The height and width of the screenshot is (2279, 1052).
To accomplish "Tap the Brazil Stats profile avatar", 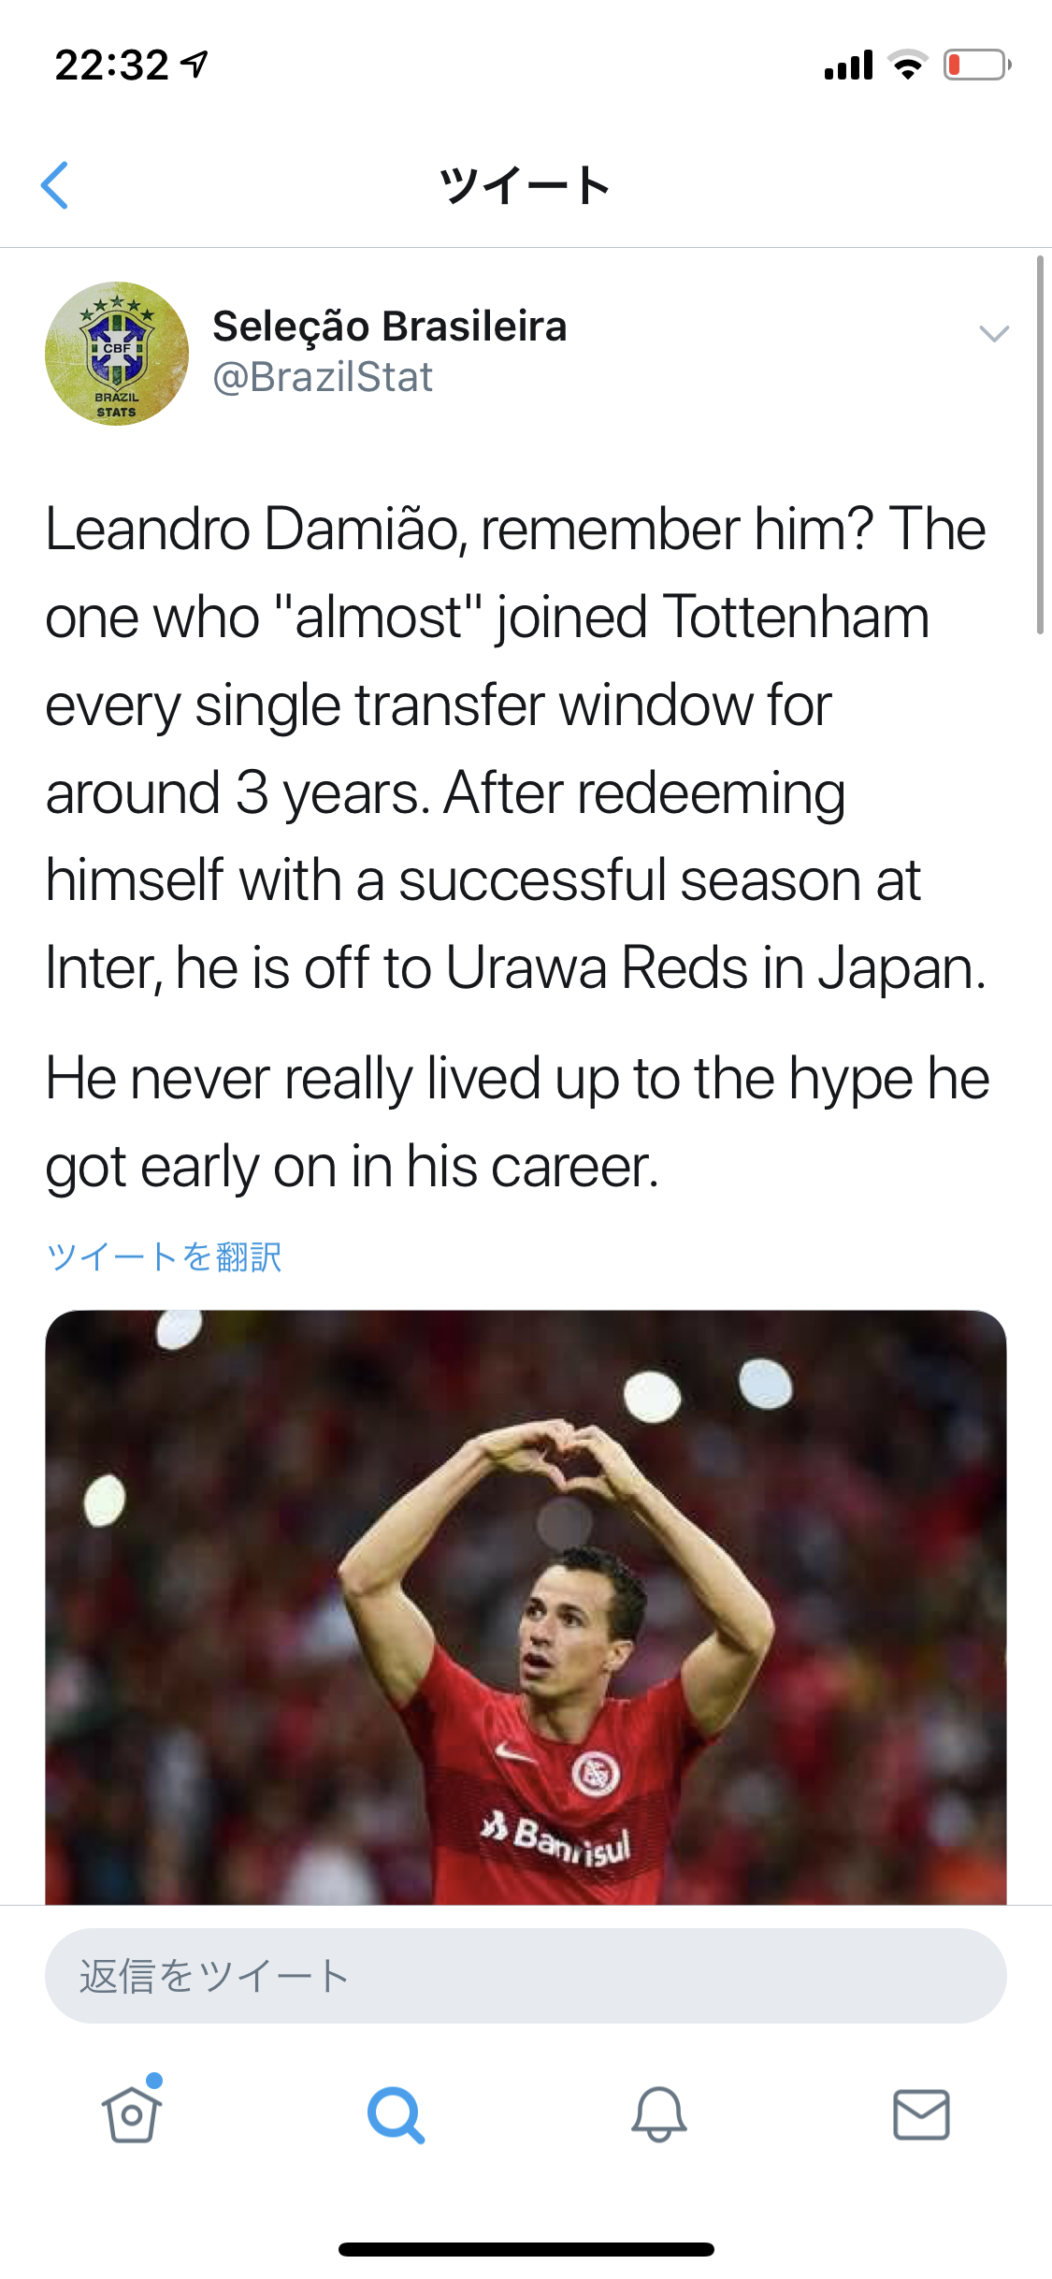I will point(117,354).
